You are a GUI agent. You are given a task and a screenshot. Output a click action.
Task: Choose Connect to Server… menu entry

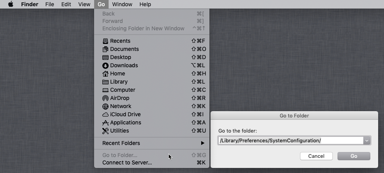pyautogui.click(x=152, y=163)
